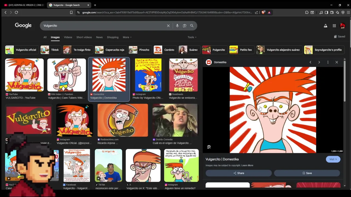This screenshot has width=351, height=197.
Task: Filter by Soyvulgarcito's profile chip
Action: 324,50
